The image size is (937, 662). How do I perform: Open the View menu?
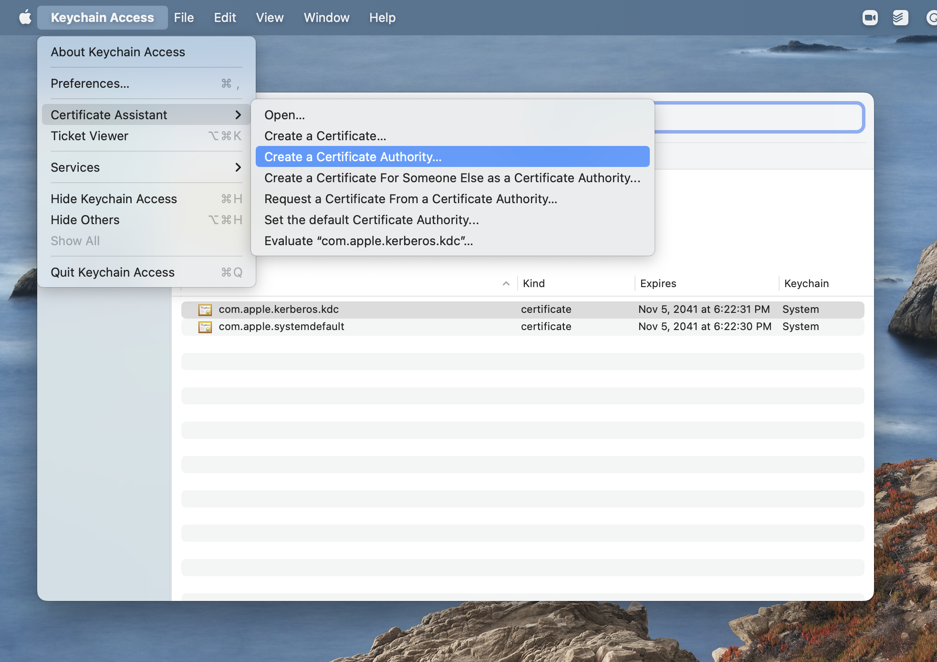pos(270,18)
